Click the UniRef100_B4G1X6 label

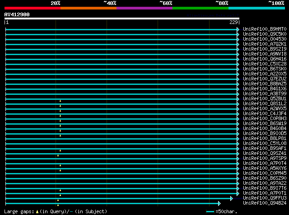click(265, 89)
